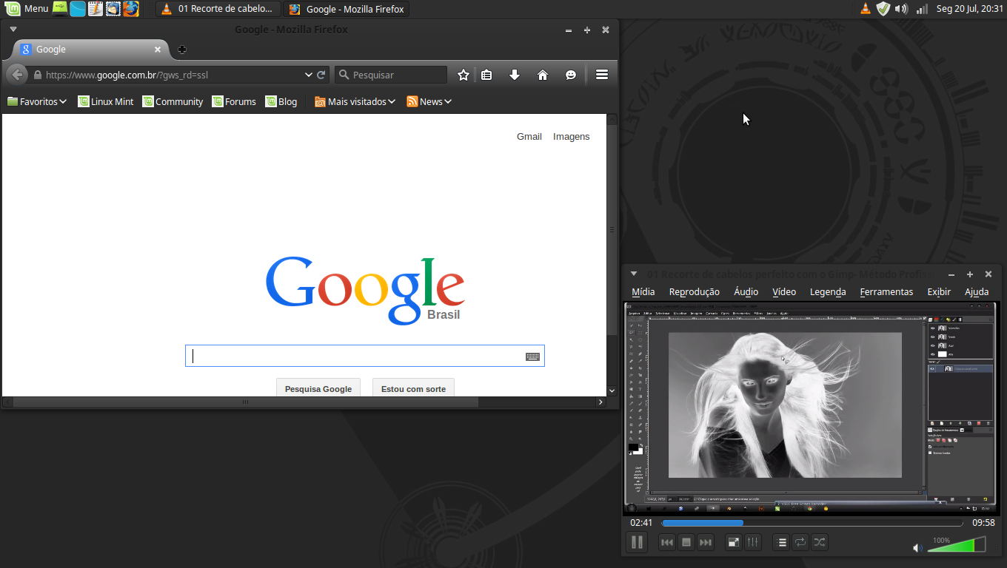Viewport: 1007px width, 568px height.
Task: Switch to VLC '01 Recorte de cabelo...' taskbar window
Action: point(218,9)
